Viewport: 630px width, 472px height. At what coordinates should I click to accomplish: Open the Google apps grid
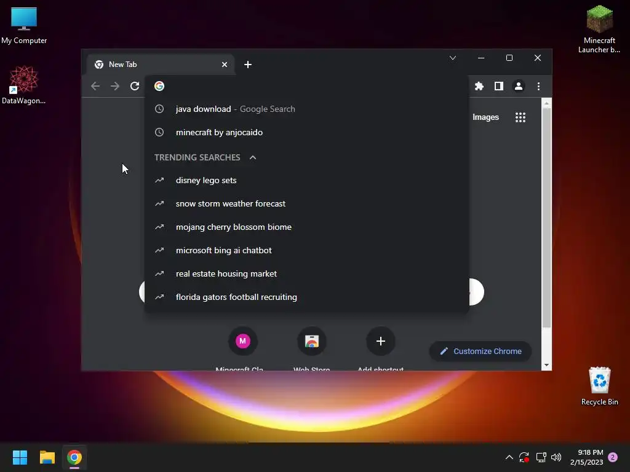pyautogui.click(x=520, y=117)
